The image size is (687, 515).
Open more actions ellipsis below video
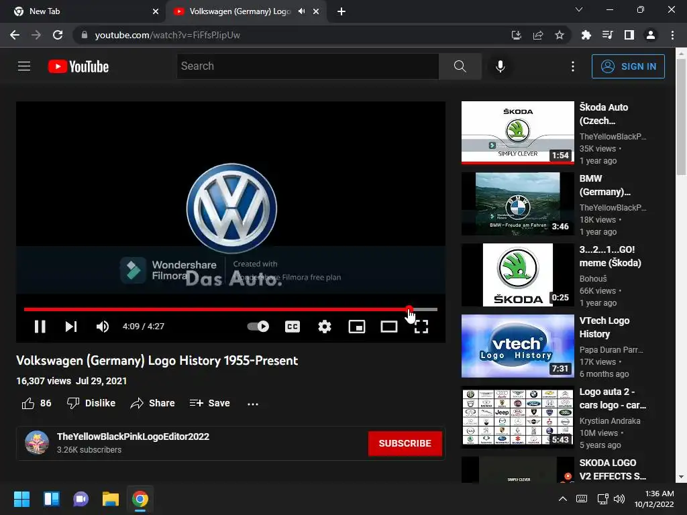pos(253,403)
